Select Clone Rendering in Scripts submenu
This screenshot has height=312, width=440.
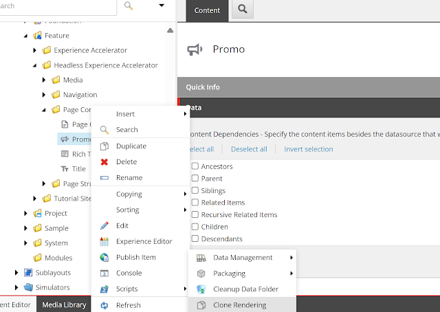pyautogui.click(x=243, y=305)
